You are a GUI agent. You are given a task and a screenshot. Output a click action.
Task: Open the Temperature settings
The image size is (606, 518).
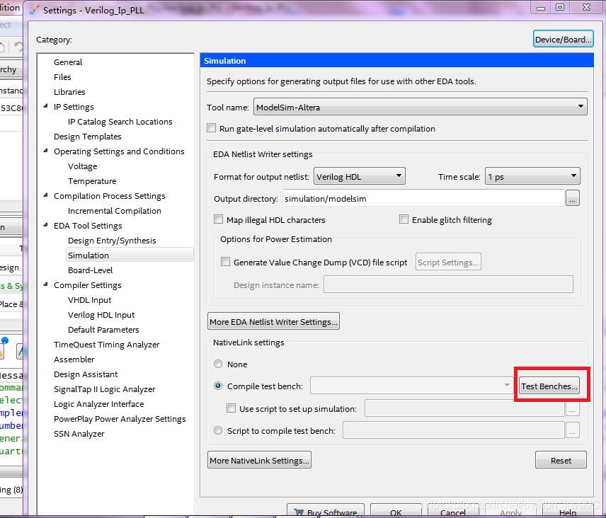[92, 181]
